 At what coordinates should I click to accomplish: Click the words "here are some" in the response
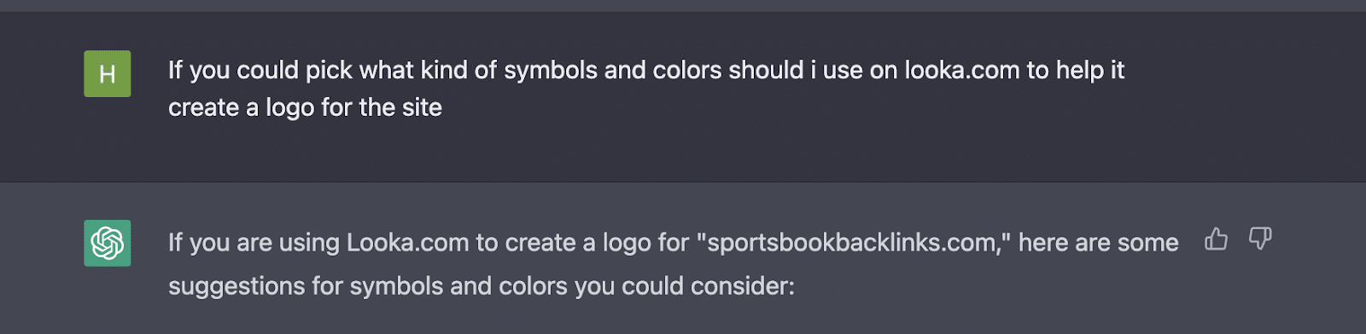tap(1099, 243)
